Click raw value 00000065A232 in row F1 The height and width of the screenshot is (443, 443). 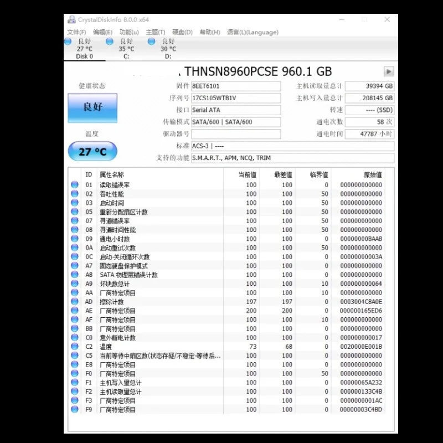point(361,383)
